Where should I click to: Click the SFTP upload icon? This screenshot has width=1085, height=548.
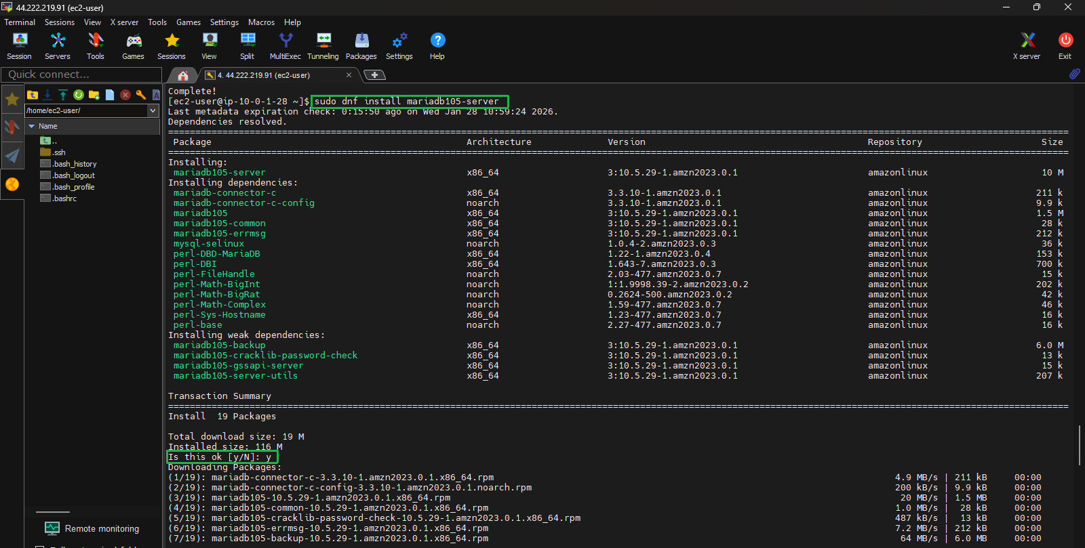(63, 95)
